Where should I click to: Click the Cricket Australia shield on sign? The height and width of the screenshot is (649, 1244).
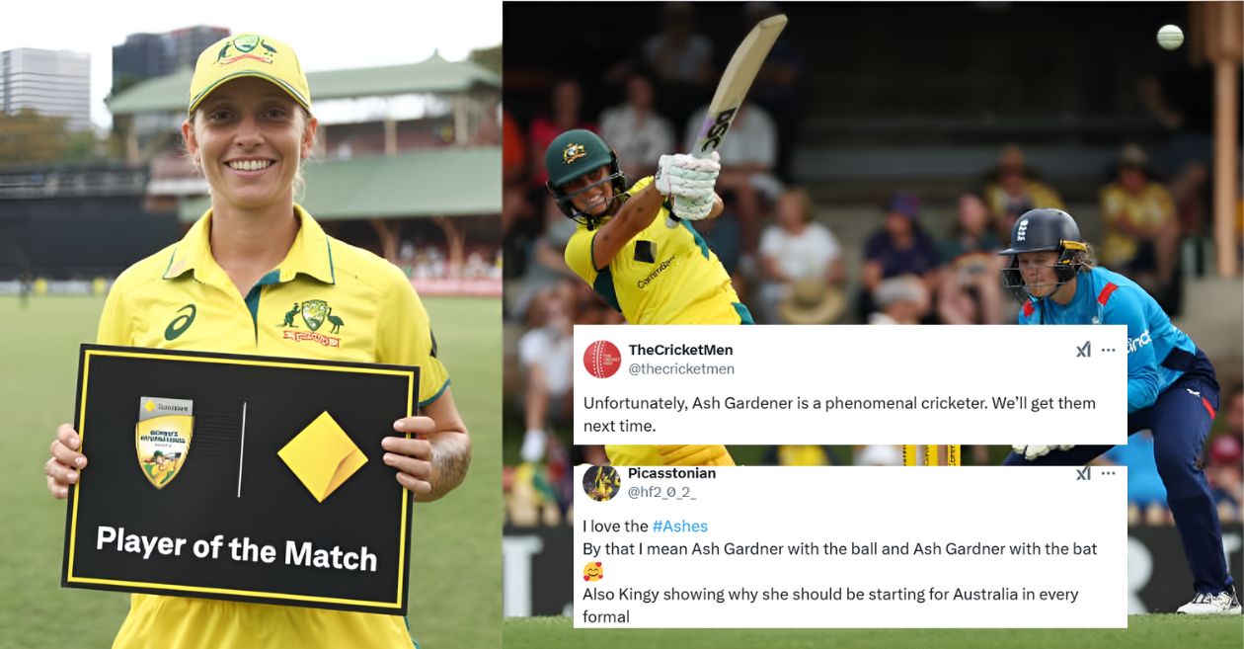click(164, 442)
